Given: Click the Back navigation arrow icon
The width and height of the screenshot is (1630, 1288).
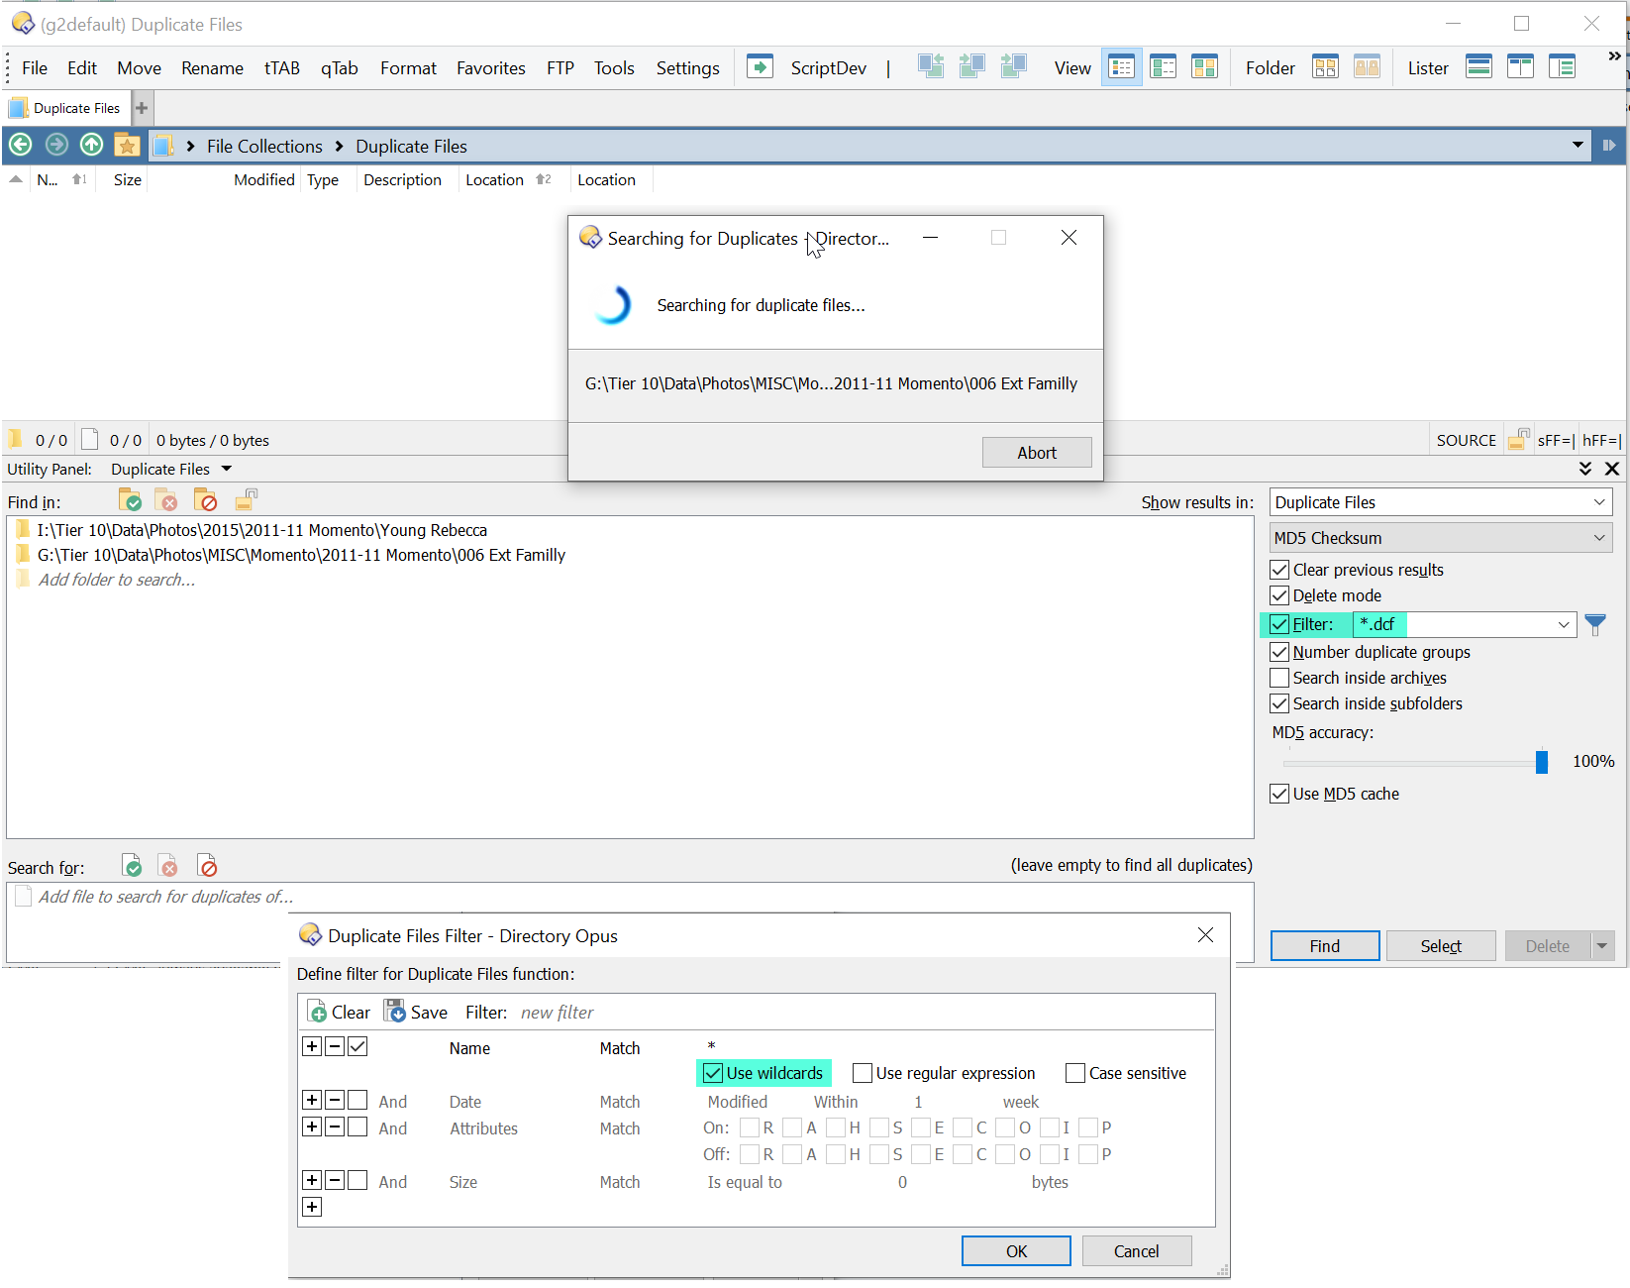Looking at the screenshot, I should [21, 145].
